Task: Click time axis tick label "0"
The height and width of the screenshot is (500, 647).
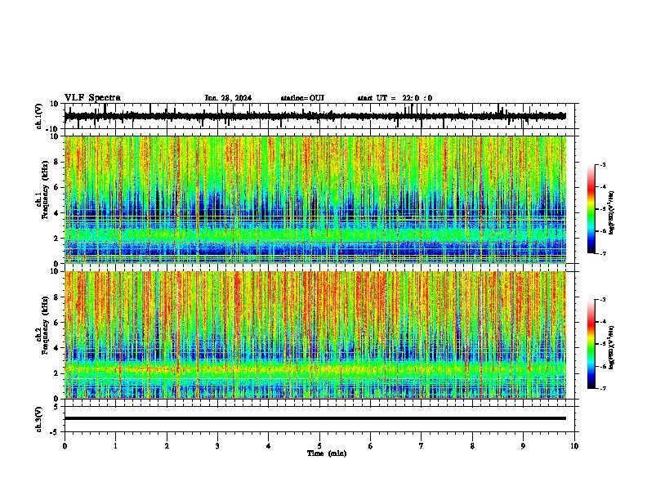Action: pyautogui.click(x=65, y=446)
